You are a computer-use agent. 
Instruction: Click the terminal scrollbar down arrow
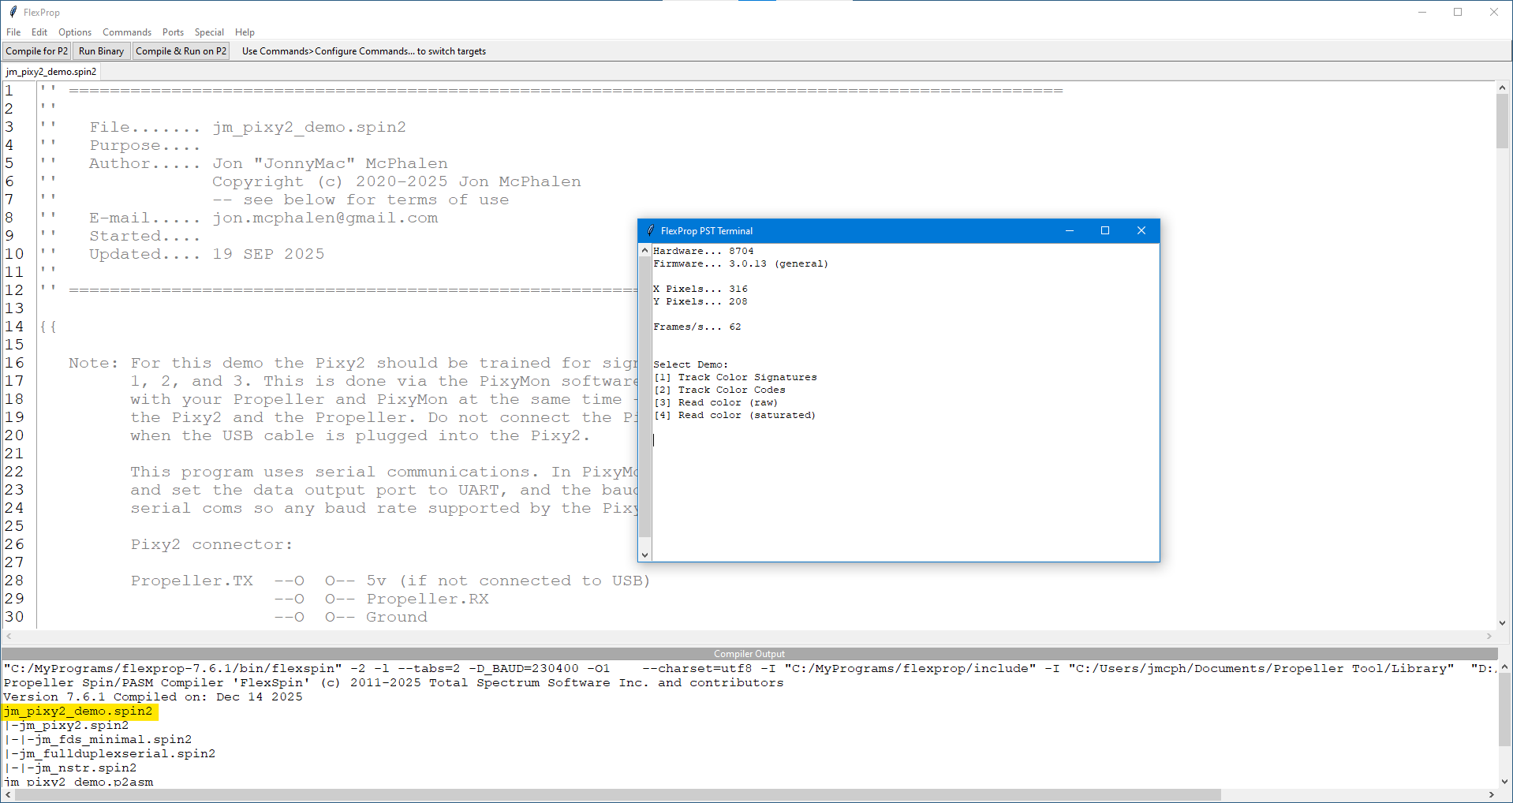point(644,555)
